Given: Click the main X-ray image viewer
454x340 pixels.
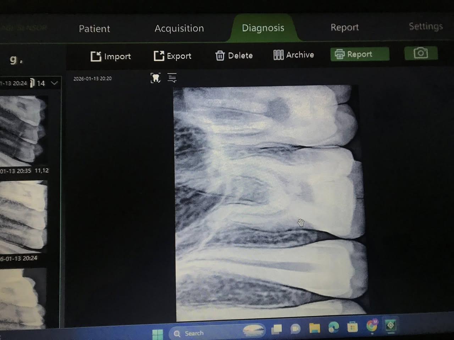Looking at the screenshot, I should point(270,198).
